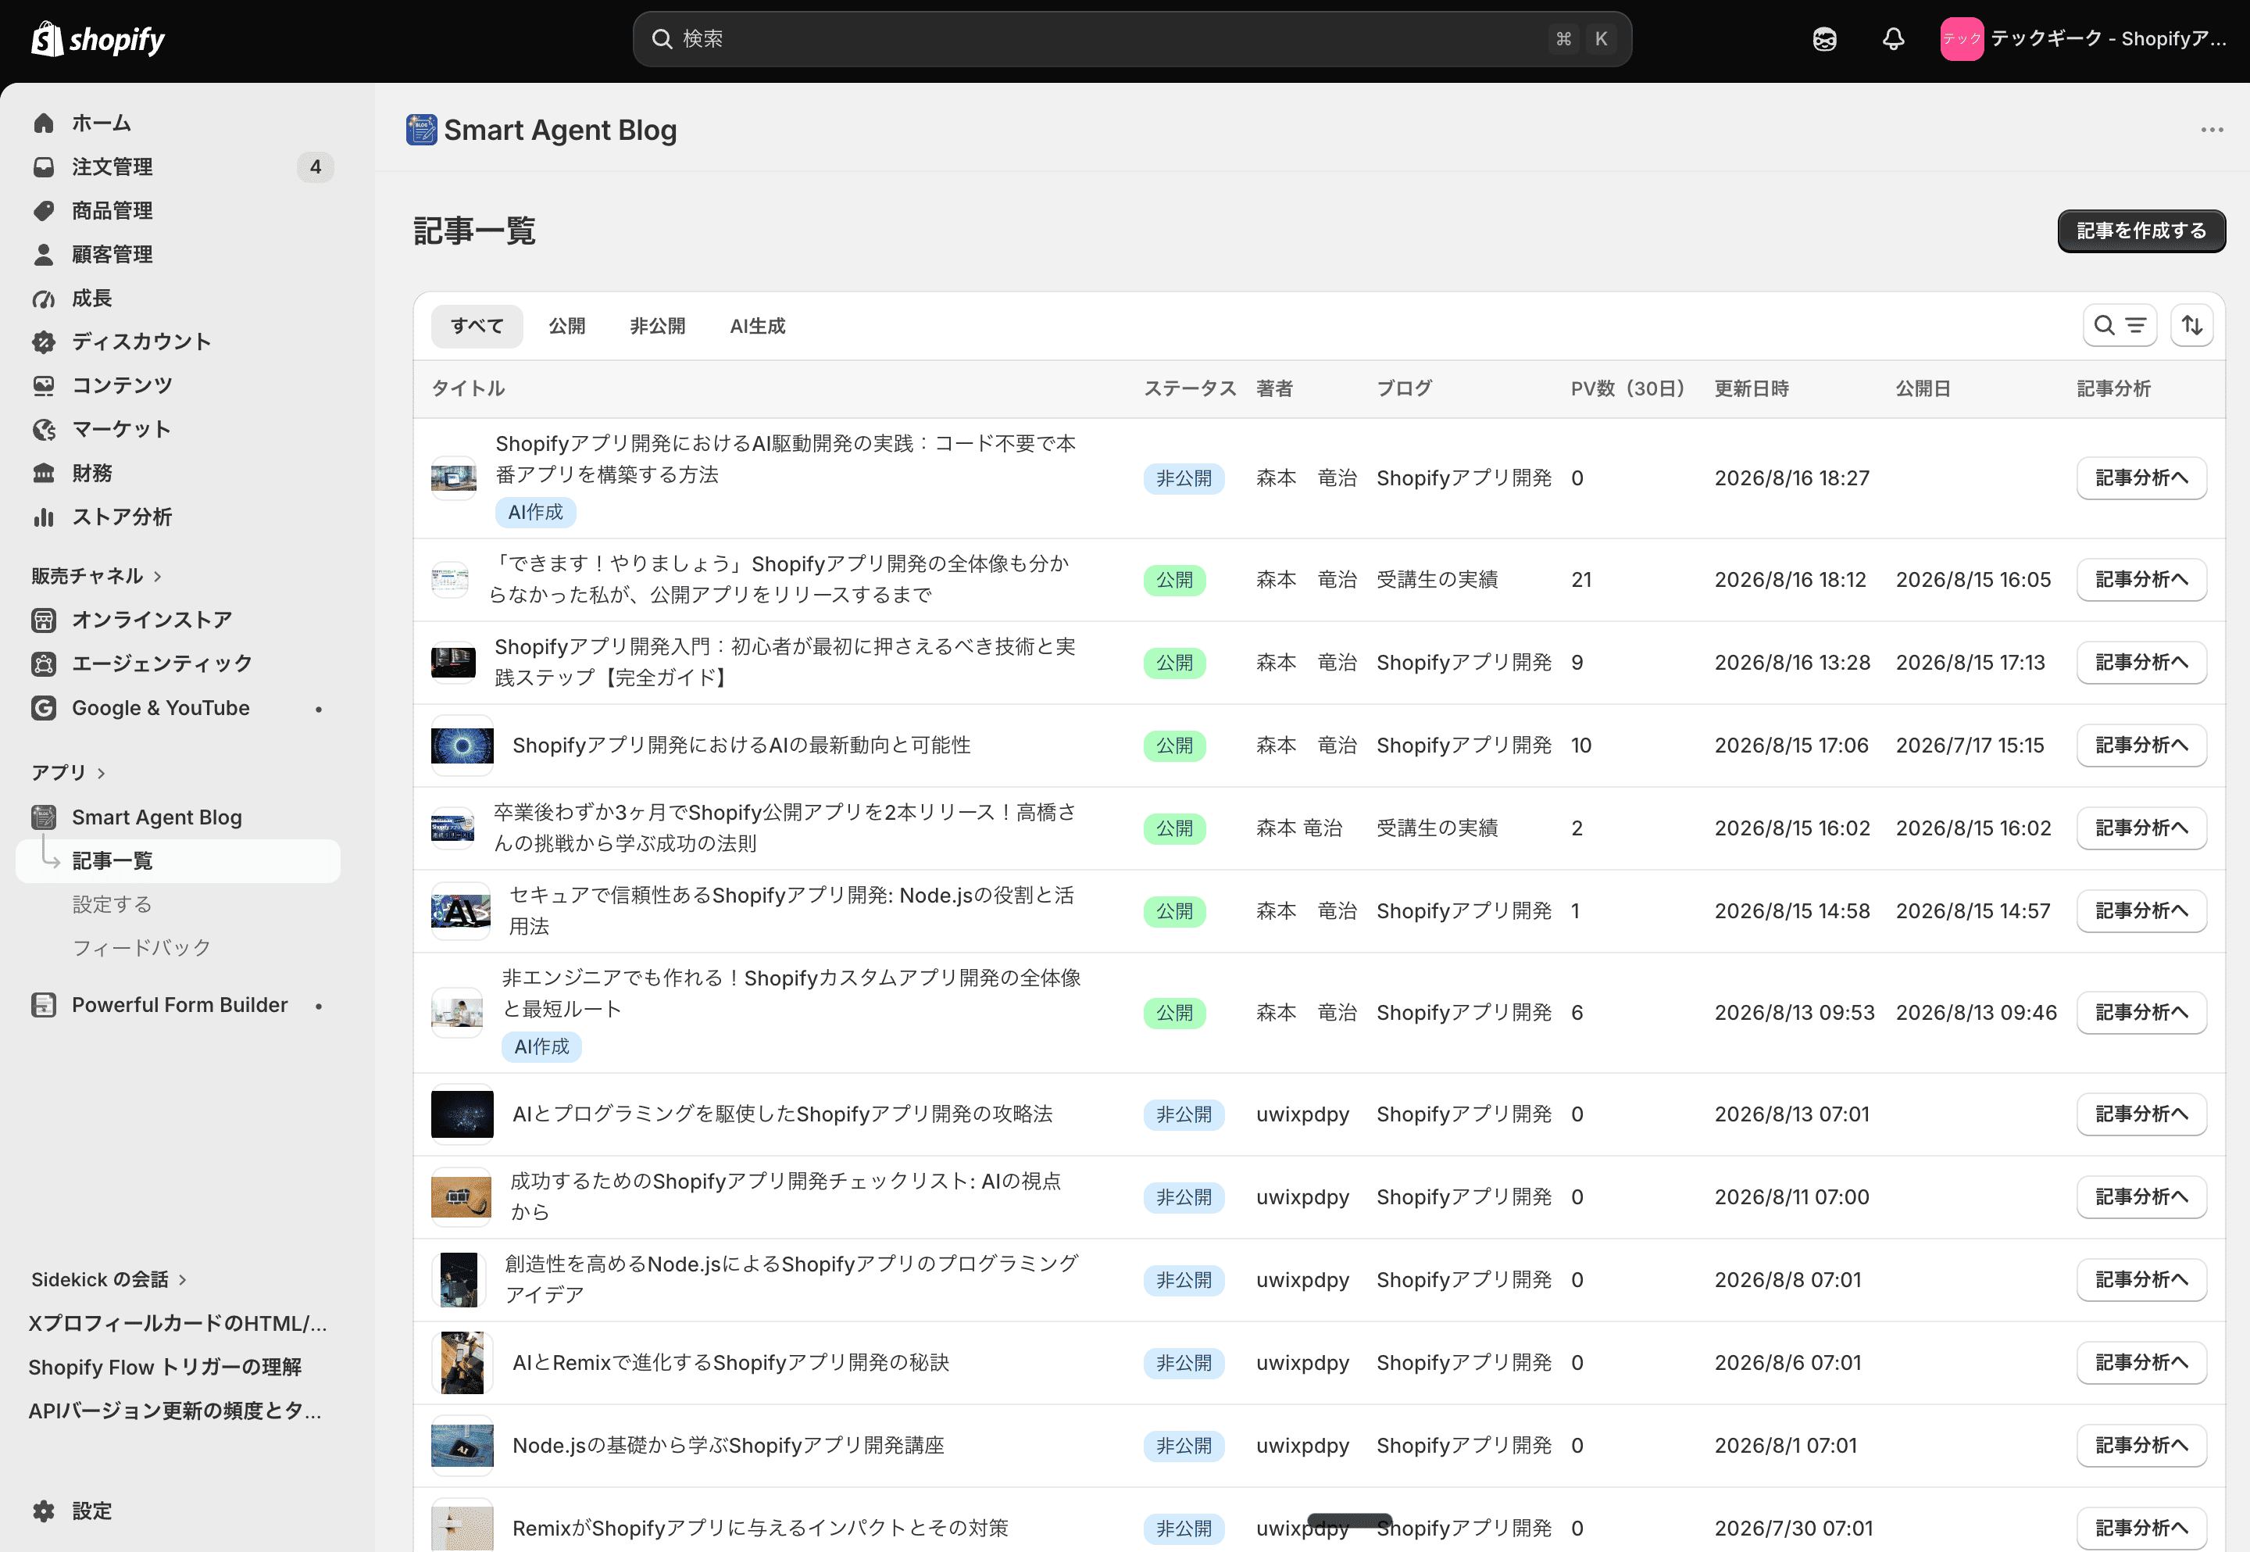Open Sidekick chat Shopify Flow トリガーの理解
The width and height of the screenshot is (2250, 1552).
pos(164,1366)
